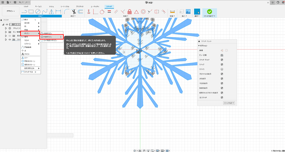Select the Offset tool
The height and width of the screenshot is (152, 285).
tap(80, 12)
